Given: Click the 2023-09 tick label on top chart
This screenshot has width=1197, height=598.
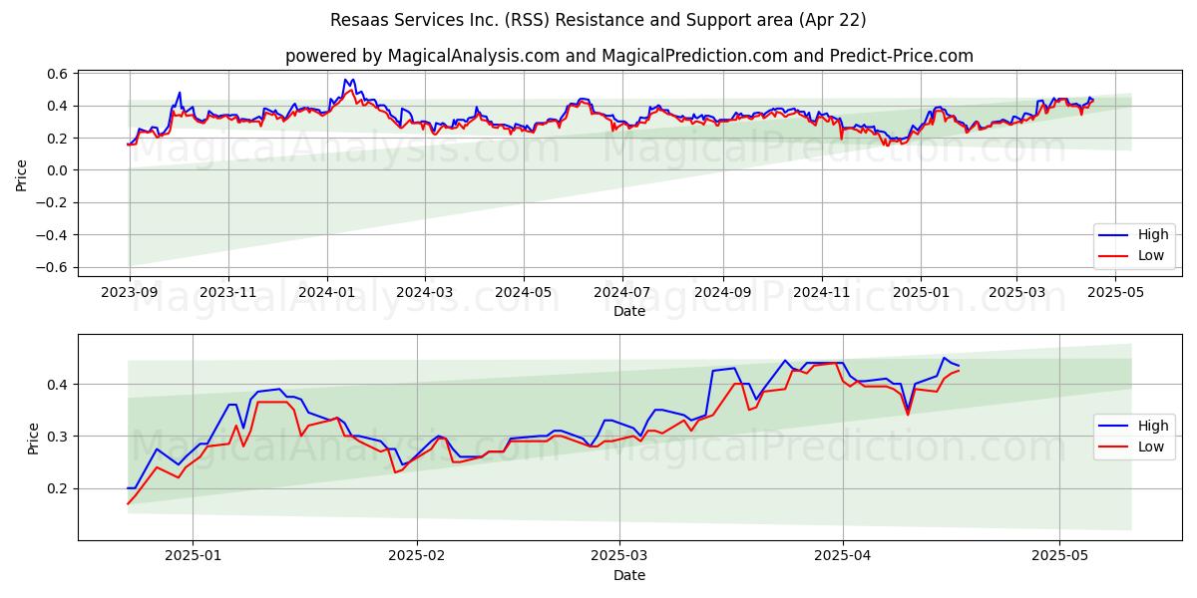Looking at the screenshot, I should pos(129,292).
